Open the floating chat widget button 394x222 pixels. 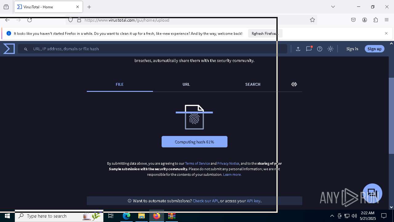372,193
